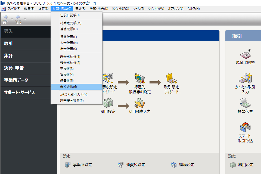Image resolution: width=261 pixels, height=174 pixels.
Task: Switch to the 決算・申告 navigator section
Action: click(26, 68)
